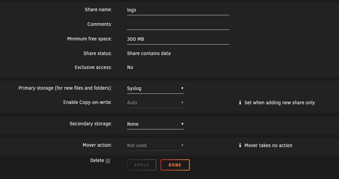This screenshot has width=339, height=179.
Task: Tick the Delete checkbox
Action: [x=108, y=161]
